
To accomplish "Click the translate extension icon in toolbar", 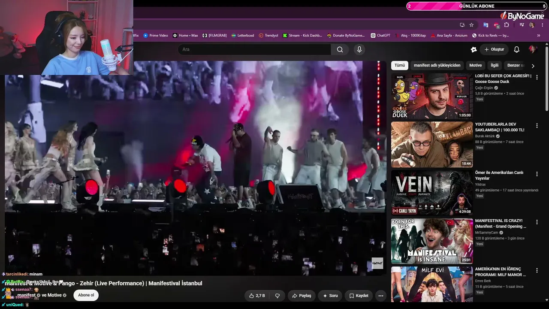I will 486,25.
